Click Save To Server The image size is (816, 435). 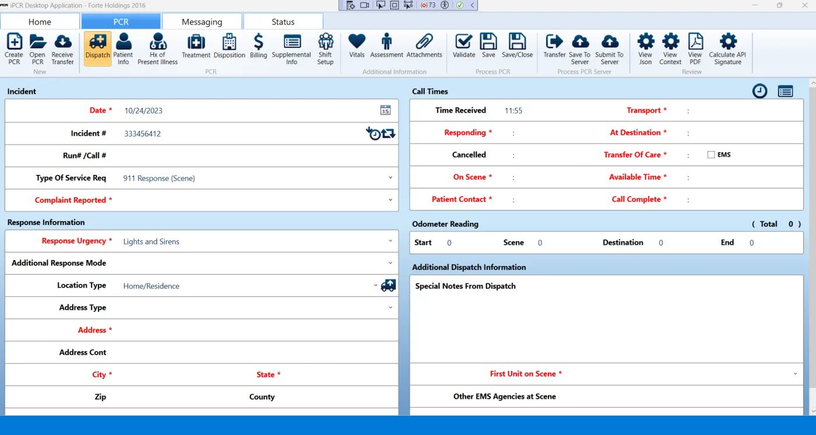click(580, 49)
